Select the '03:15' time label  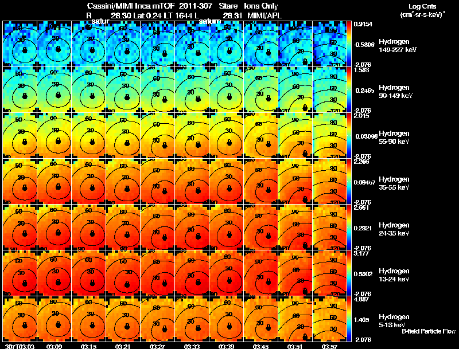pos(89,346)
